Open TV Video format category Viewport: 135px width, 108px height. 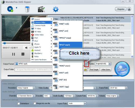pyautogui.click(x=41, y=28)
